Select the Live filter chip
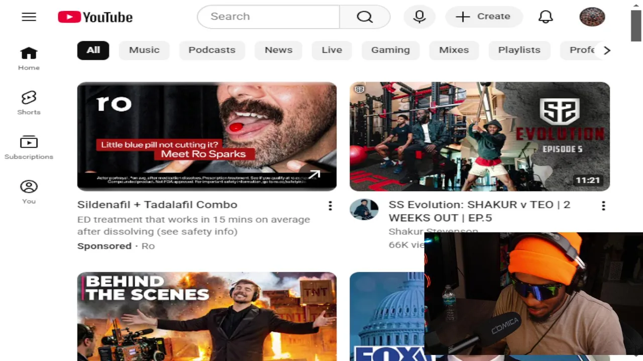Viewport: 643px width, 361px height. click(x=332, y=50)
